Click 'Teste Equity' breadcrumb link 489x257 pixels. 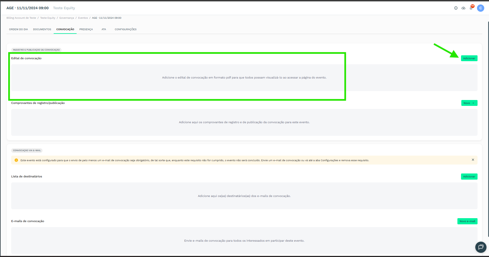(48, 18)
